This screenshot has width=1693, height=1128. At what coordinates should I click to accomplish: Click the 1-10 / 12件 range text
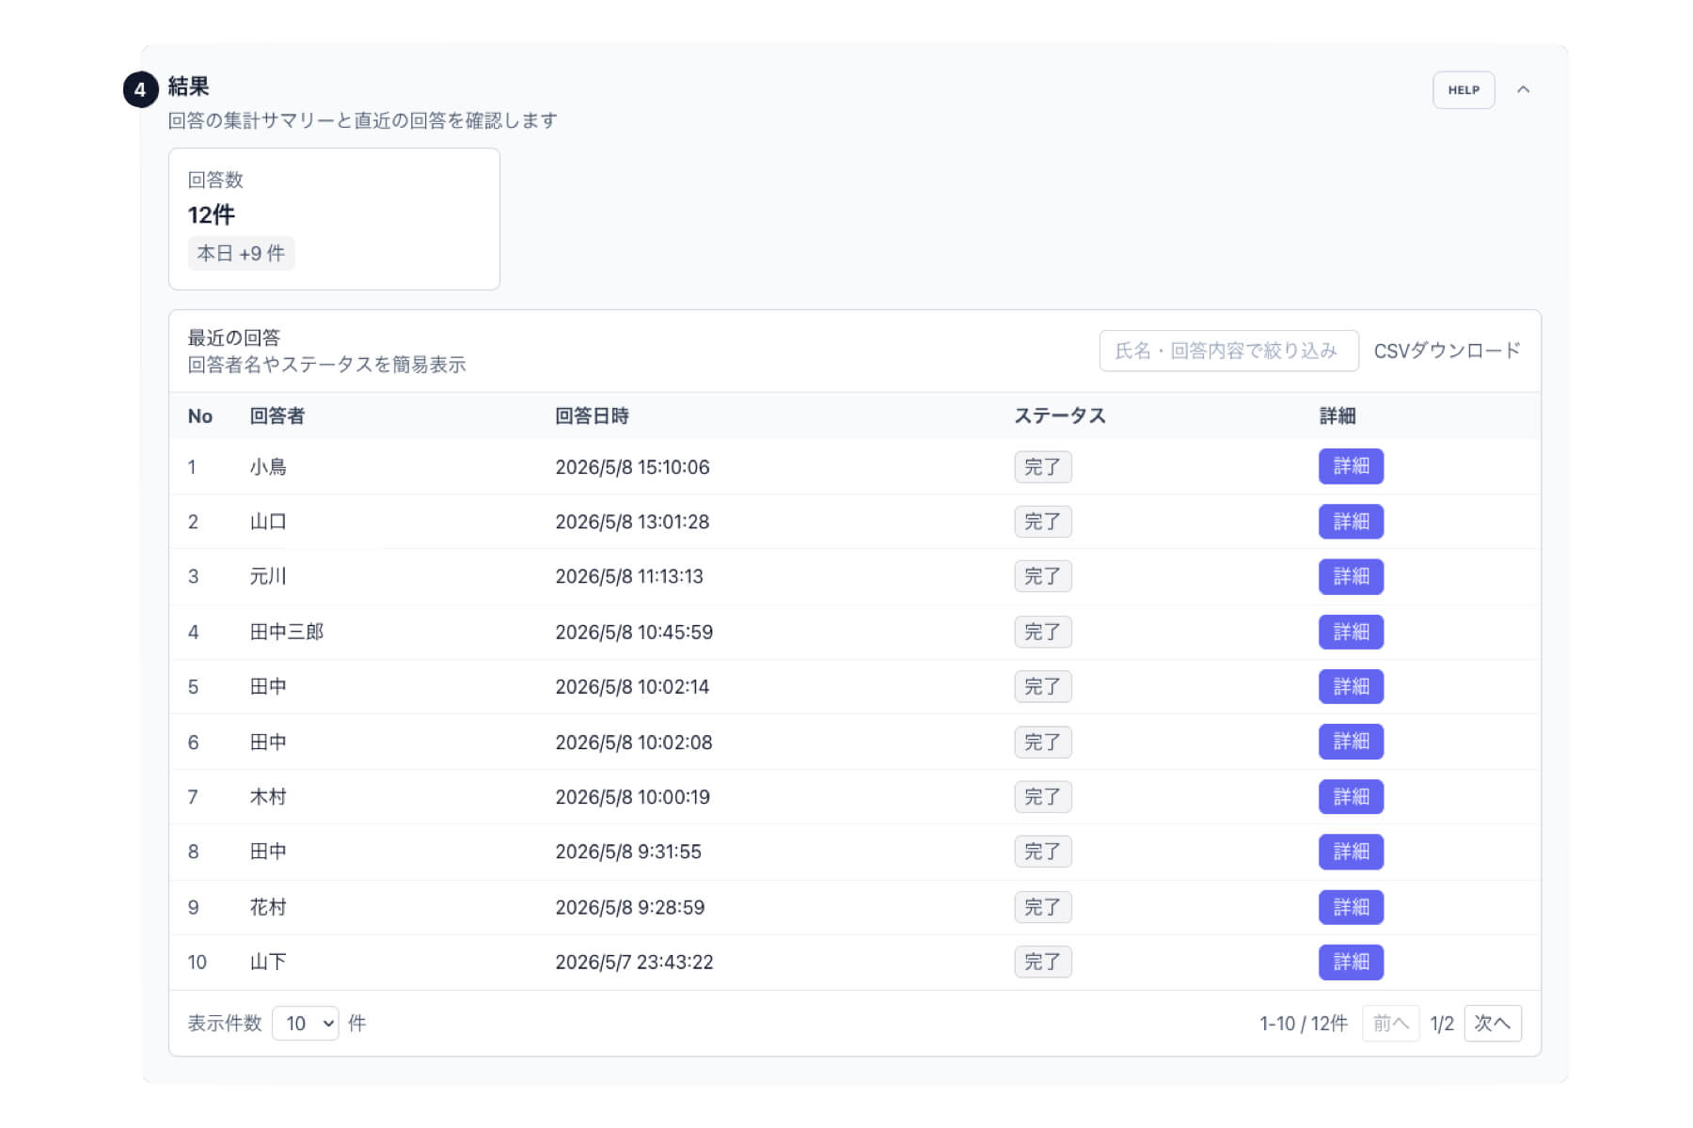[1304, 1023]
